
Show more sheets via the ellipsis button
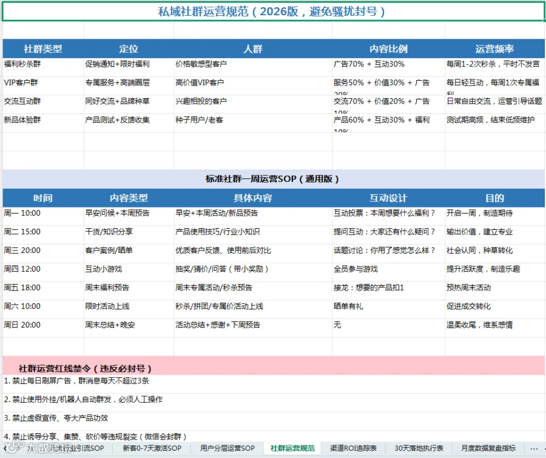coord(533,448)
